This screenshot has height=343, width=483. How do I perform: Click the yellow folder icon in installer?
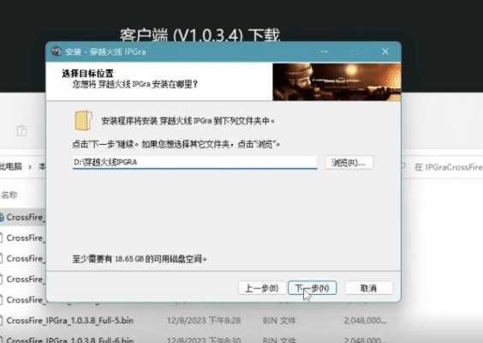click(83, 121)
